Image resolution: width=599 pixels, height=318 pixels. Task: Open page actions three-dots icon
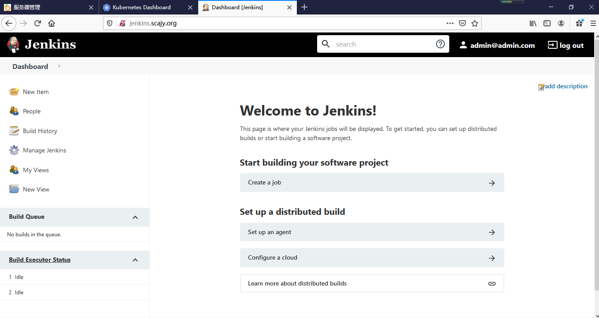(x=450, y=23)
